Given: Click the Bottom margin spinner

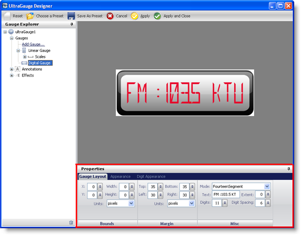Looking at the screenshot, I should (192, 187).
